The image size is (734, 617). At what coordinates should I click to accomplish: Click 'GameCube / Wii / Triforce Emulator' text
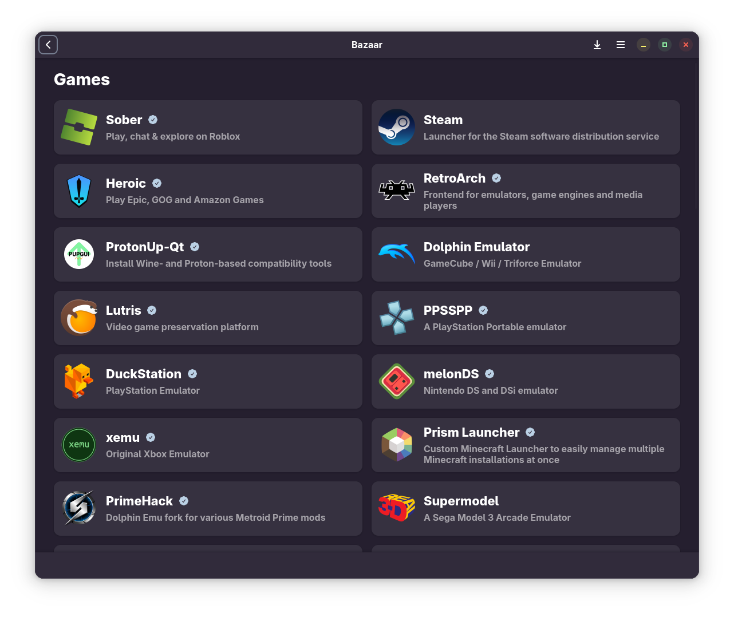click(502, 263)
